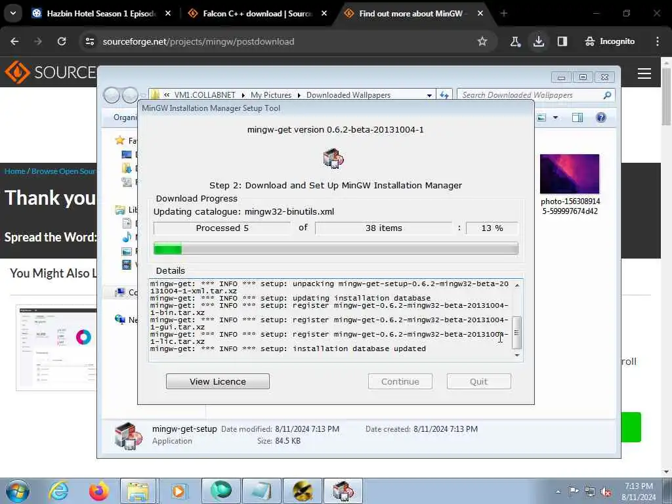Click the download progress bar

tap(336, 248)
